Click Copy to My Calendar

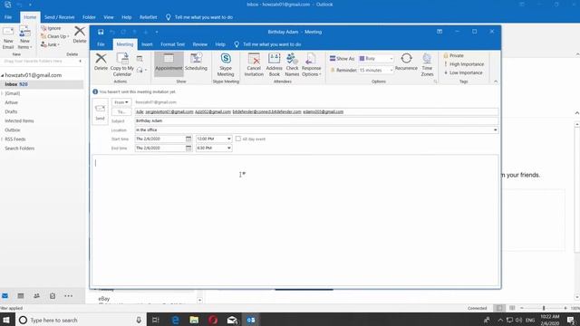pyautogui.click(x=122, y=64)
